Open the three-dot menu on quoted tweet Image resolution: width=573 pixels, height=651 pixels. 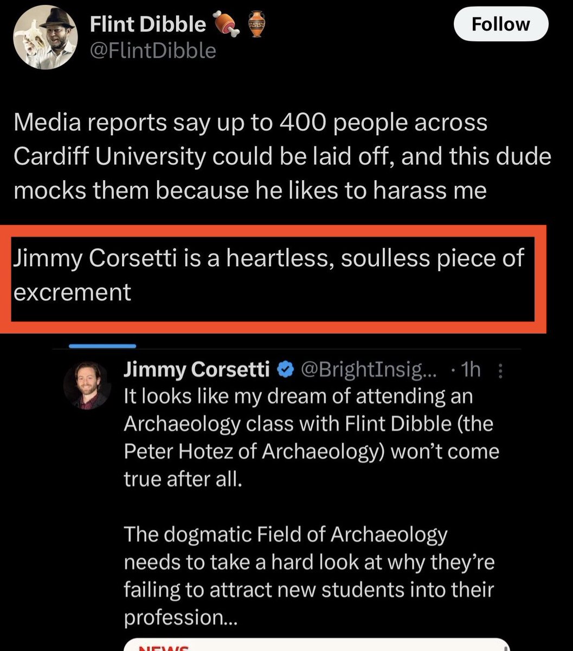[500, 371]
